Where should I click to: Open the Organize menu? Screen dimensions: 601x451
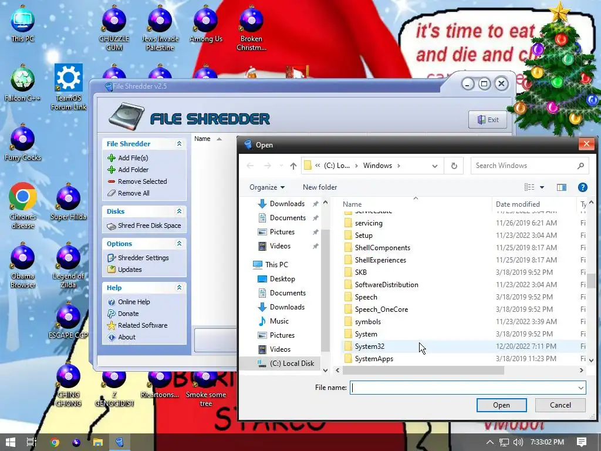pos(267,187)
